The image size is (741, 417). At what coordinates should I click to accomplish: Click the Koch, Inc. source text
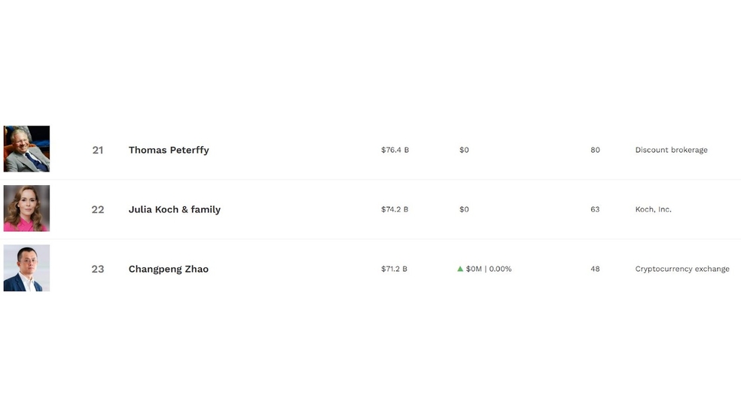click(x=653, y=209)
